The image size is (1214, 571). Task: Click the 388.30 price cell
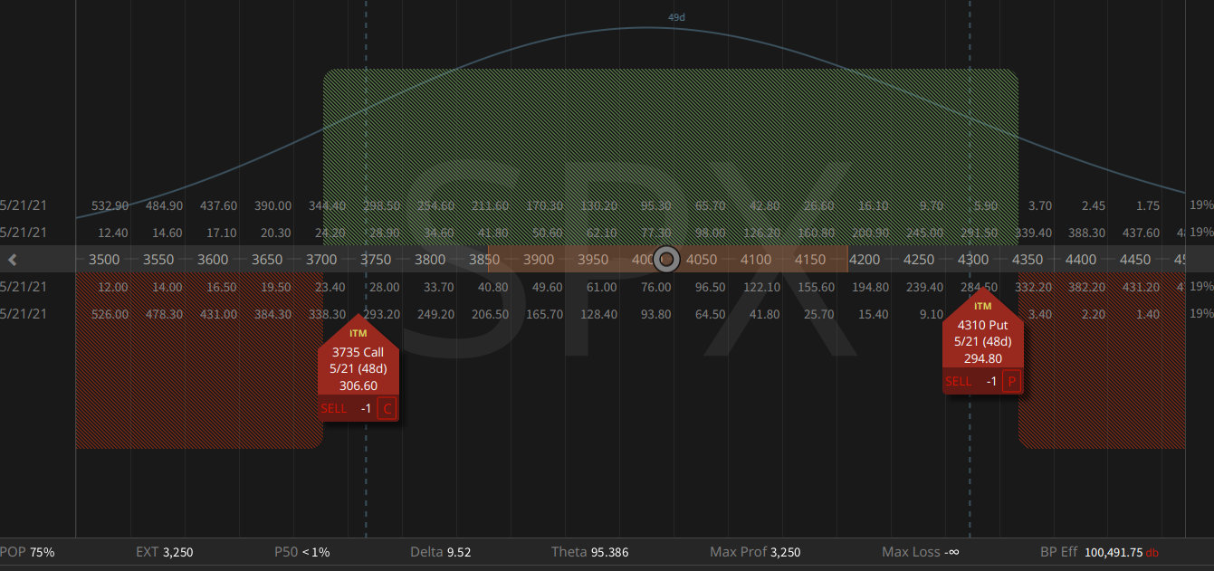1087,233
